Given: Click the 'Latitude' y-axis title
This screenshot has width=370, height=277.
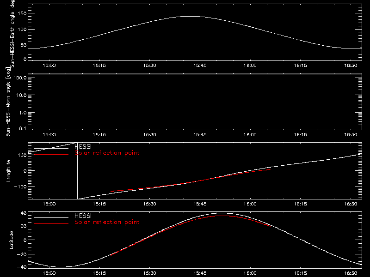Looking at the screenshot, I should point(11,240).
